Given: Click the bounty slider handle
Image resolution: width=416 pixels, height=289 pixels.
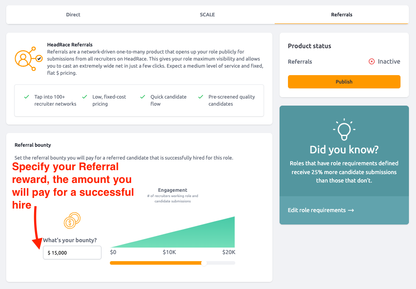Looking at the screenshot, I should tap(204, 263).
